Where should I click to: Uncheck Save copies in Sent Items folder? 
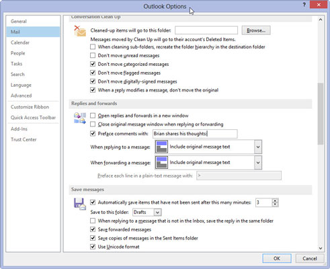(93, 238)
